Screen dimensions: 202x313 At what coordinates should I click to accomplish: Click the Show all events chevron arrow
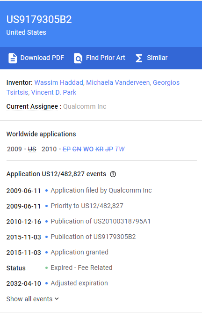tap(57, 299)
